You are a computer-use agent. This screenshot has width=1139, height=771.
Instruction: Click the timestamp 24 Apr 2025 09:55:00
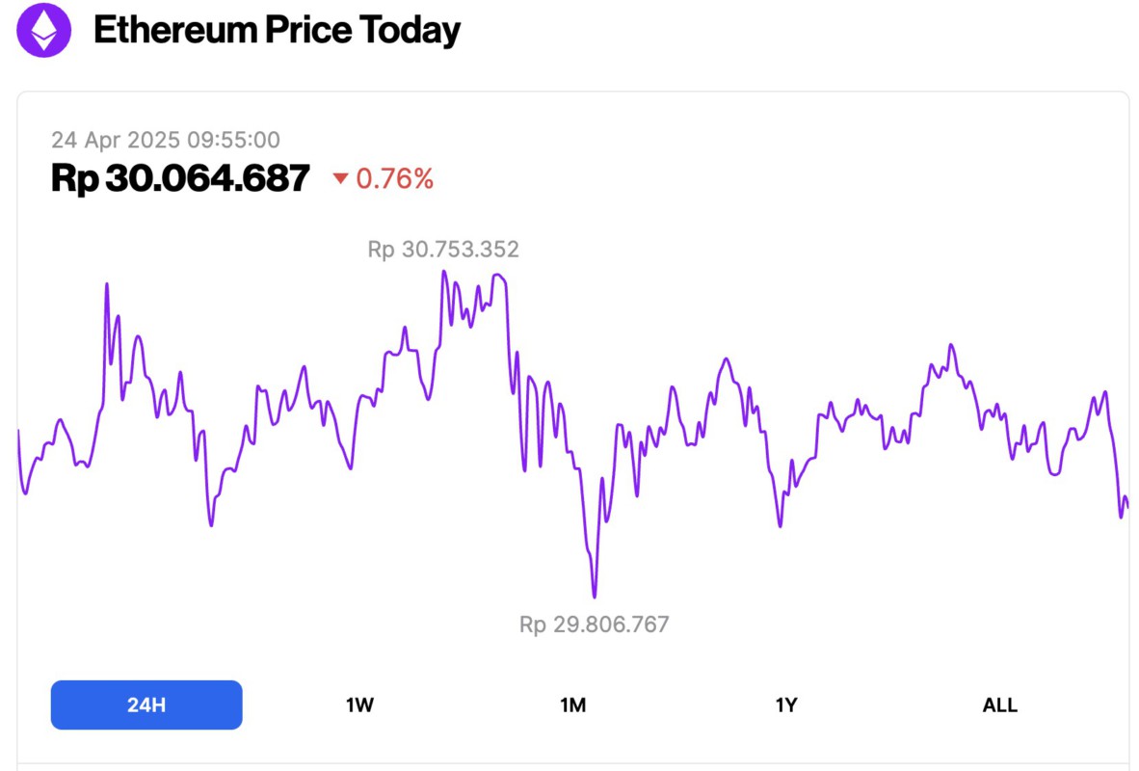[166, 140]
